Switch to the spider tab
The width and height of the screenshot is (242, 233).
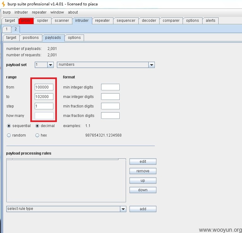coord(42,21)
